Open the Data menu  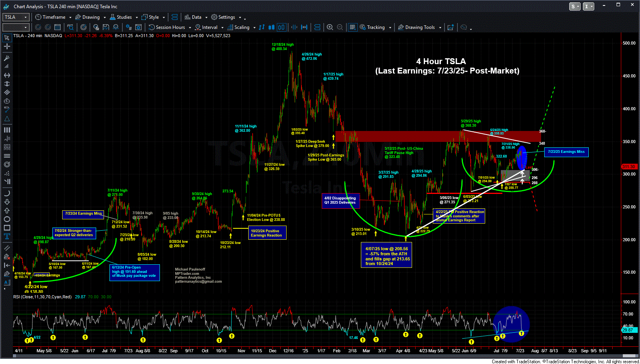tap(193, 17)
